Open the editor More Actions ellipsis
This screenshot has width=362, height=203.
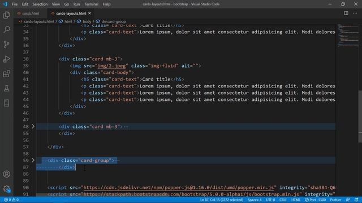coord(355,13)
